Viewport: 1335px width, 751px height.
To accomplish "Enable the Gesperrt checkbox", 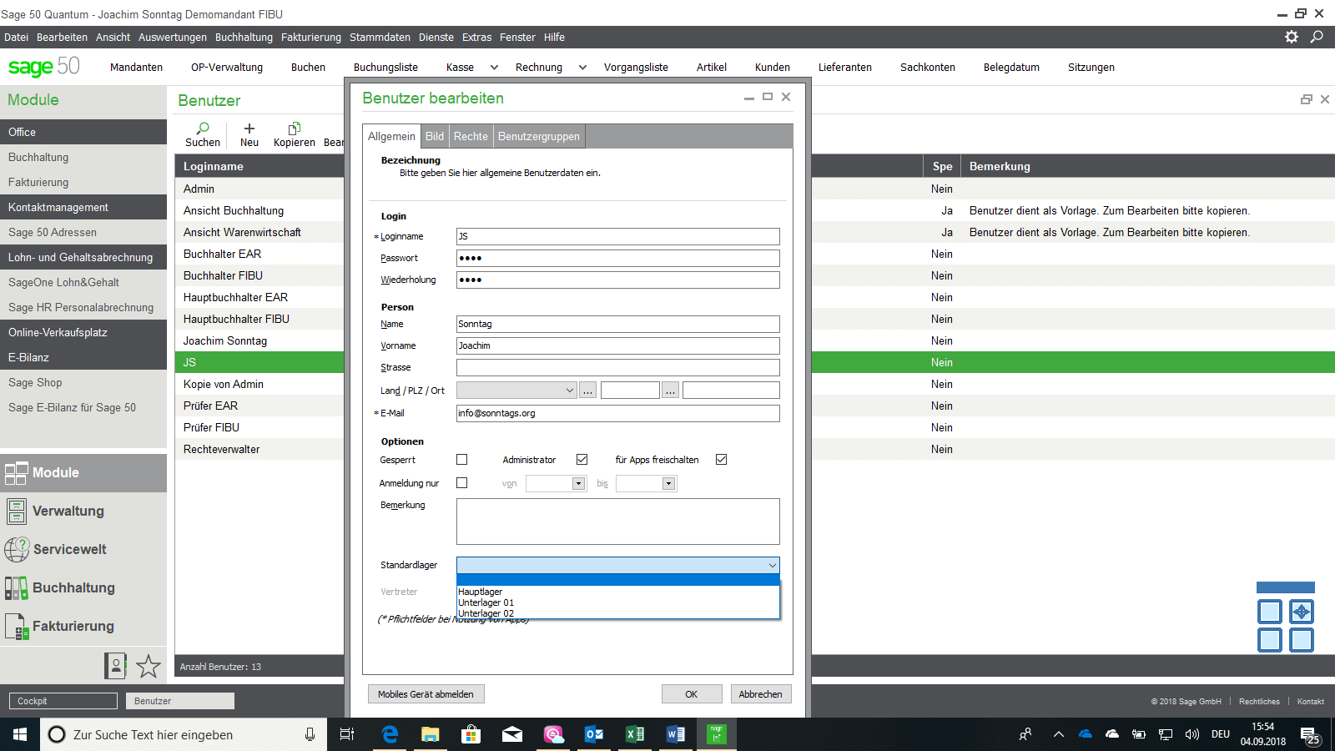I will [x=462, y=460].
